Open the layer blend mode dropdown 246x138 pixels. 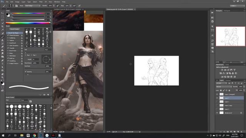(x=224, y=87)
